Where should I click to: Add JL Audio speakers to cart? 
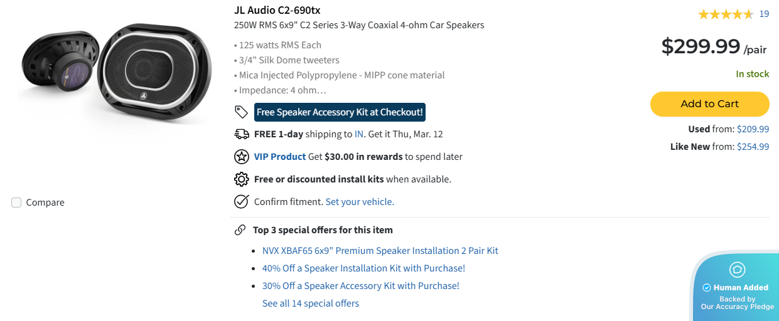(x=709, y=104)
